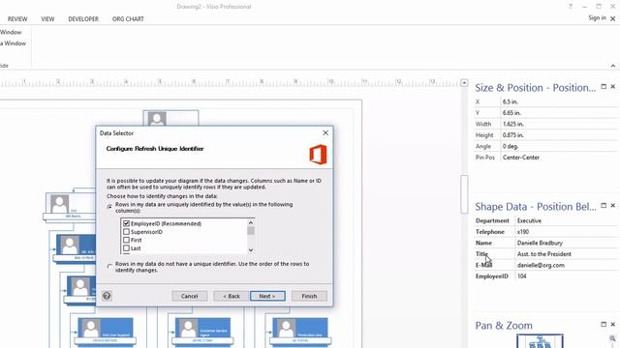
Task: Close the Pan & Zoom pane
Action: tap(613, 325)
